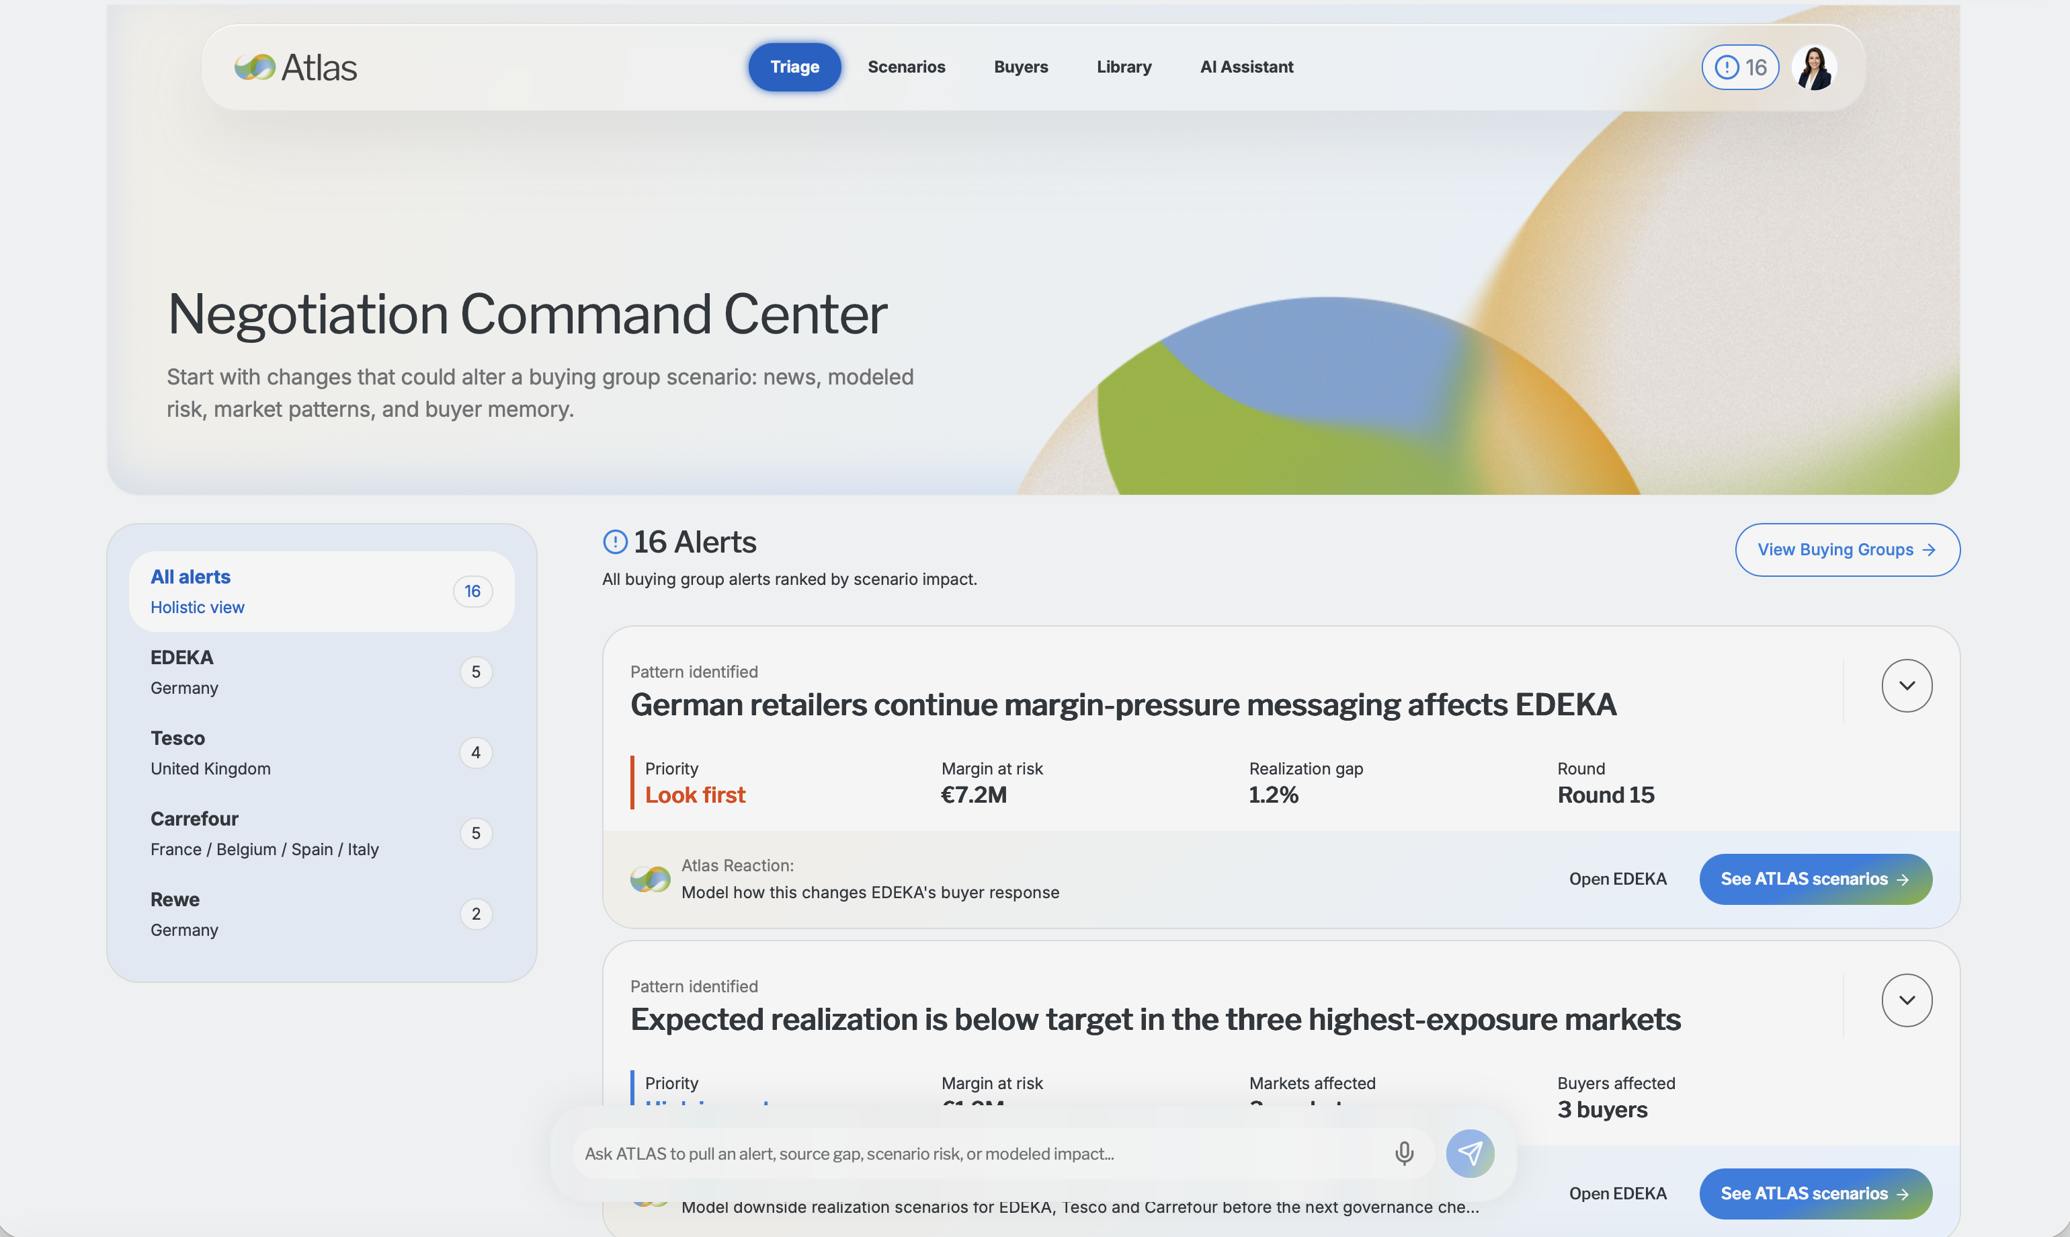
Task: Click 'Model how this changes EDEKA's buyer response'
Action: point(870,892)
